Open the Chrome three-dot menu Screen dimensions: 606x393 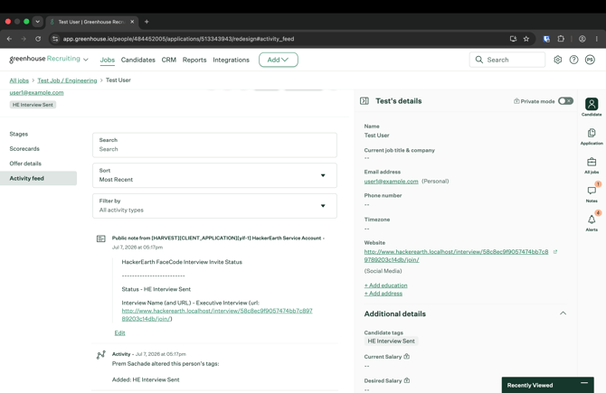coord(597,39)
